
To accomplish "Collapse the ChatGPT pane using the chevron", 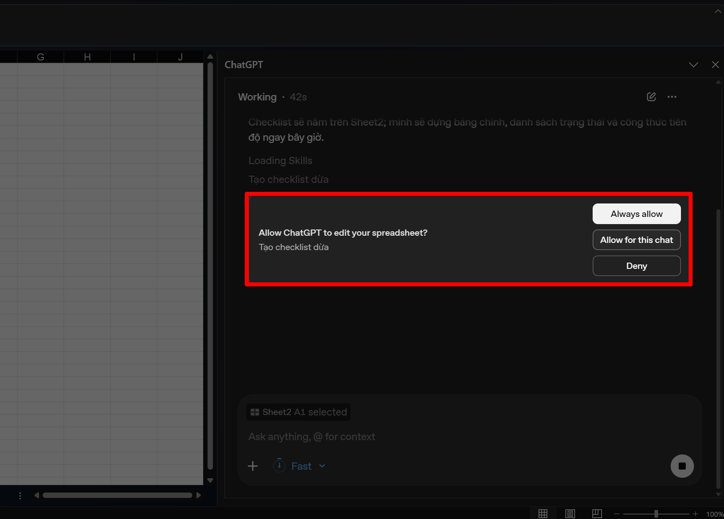I will 694,65.
